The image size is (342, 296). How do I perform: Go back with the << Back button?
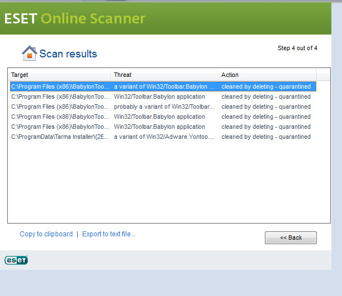coord(291,237)
